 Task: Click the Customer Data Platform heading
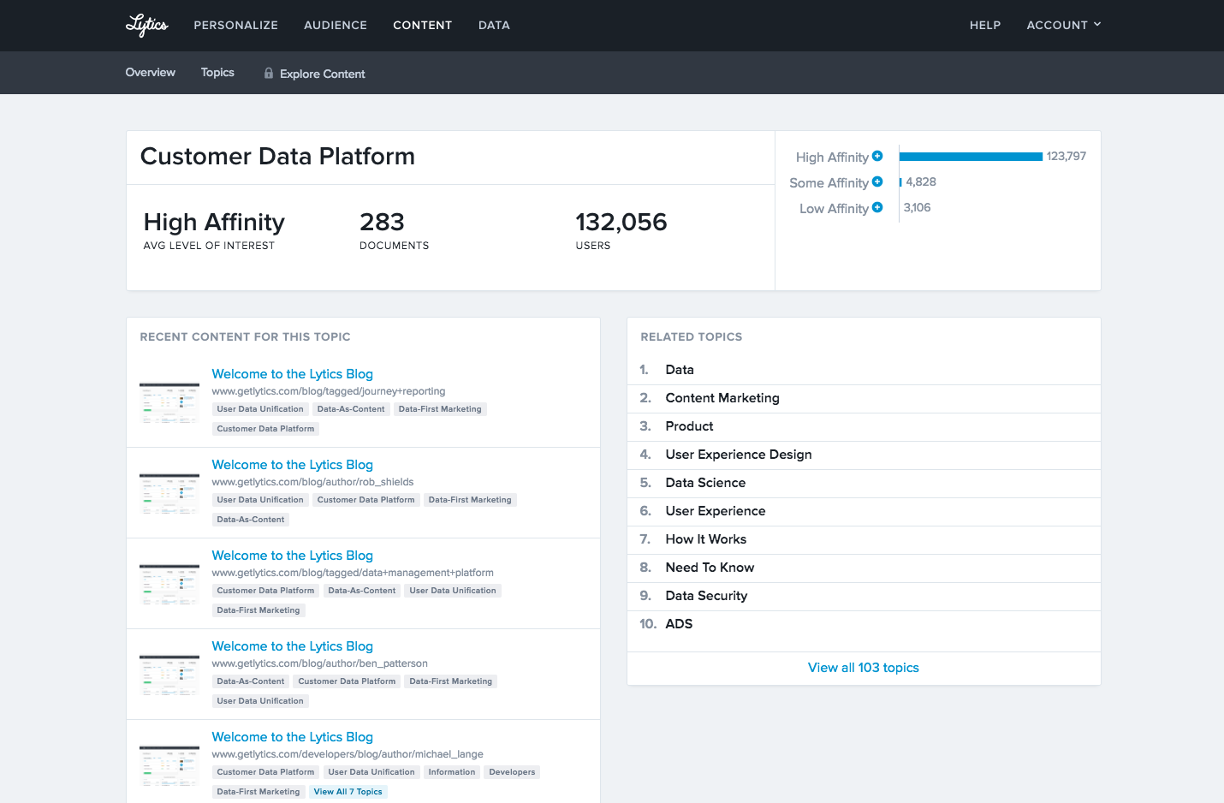point(277,157)
